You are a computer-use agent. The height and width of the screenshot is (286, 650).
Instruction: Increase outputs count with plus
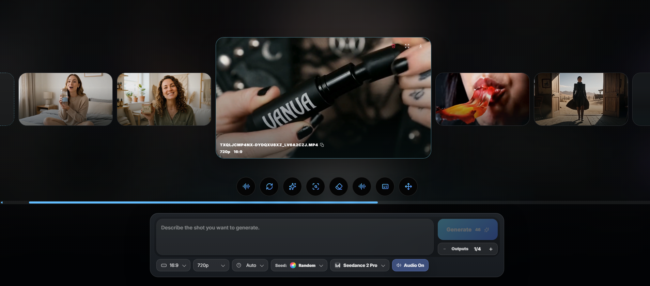click(x=491, y=249)
